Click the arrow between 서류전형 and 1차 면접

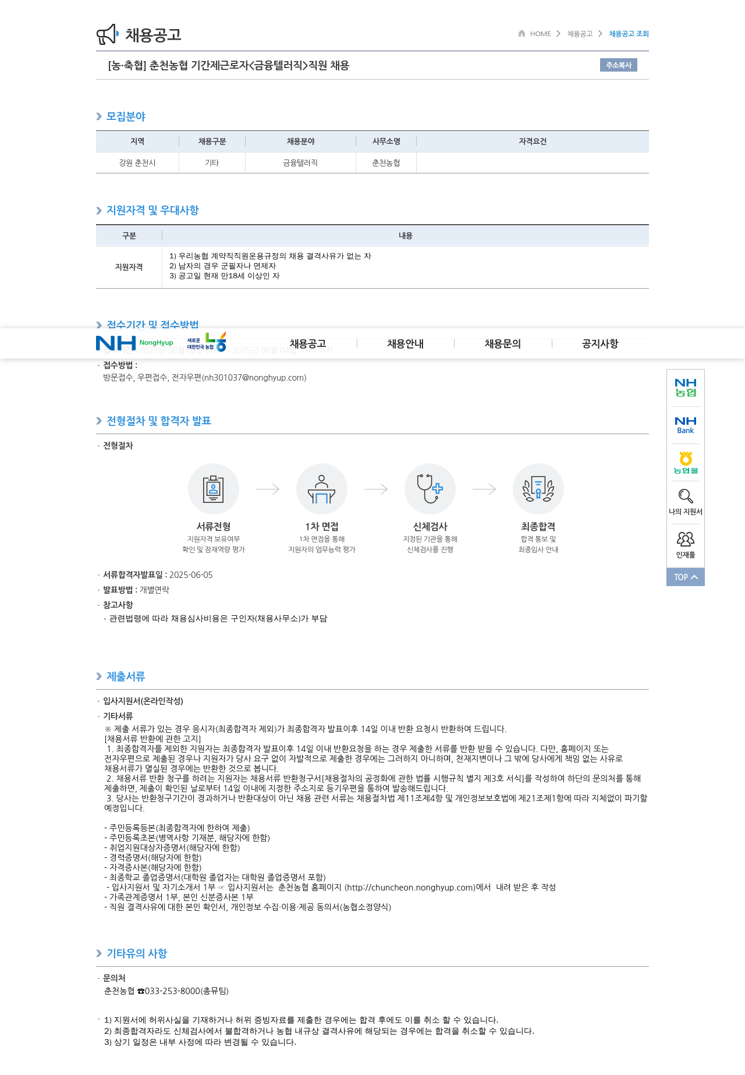[268, 489]
